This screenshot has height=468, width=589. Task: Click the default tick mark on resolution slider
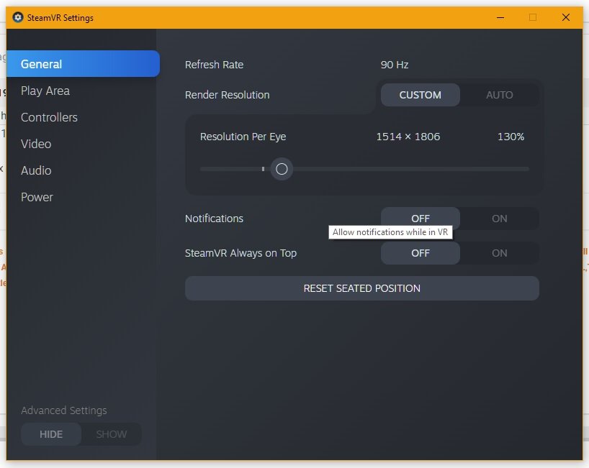coord(263,169)
